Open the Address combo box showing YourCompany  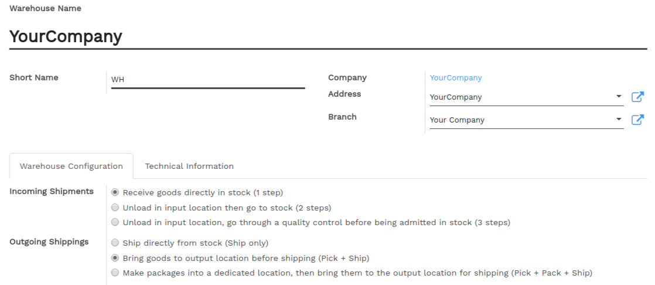(x=526, y=97)
